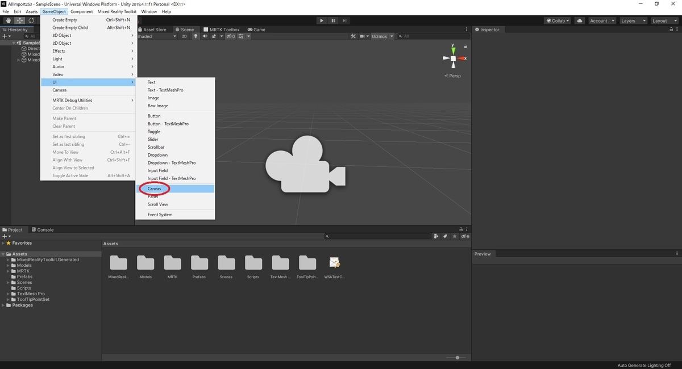
Task: Toggle scene lighting bulb icon
Action: (196, 36)
